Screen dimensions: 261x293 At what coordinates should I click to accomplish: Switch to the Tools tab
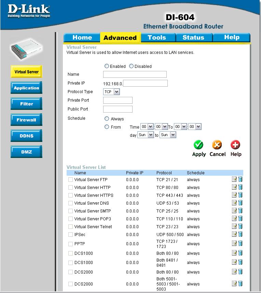[158, 38]
